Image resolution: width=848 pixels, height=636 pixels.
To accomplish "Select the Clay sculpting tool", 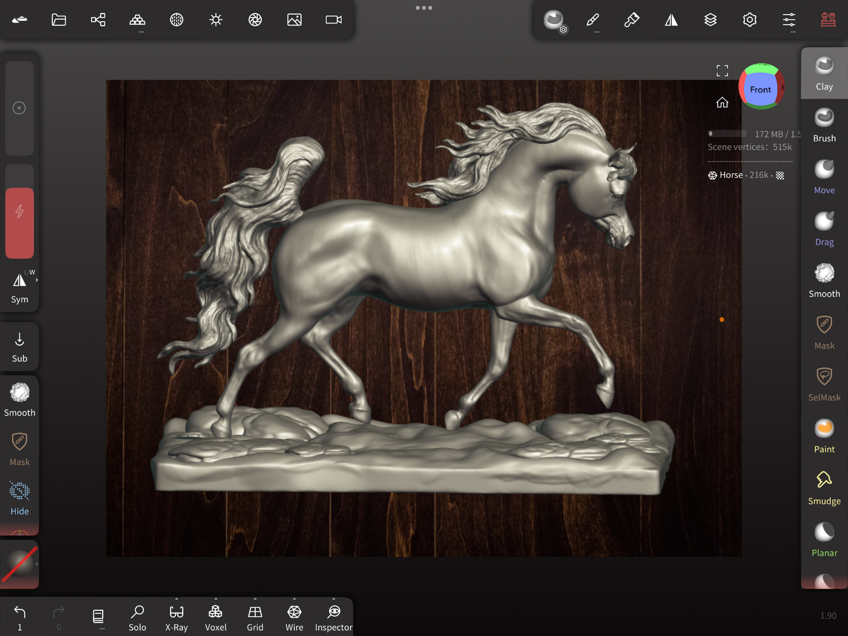I will pos(824,73).
